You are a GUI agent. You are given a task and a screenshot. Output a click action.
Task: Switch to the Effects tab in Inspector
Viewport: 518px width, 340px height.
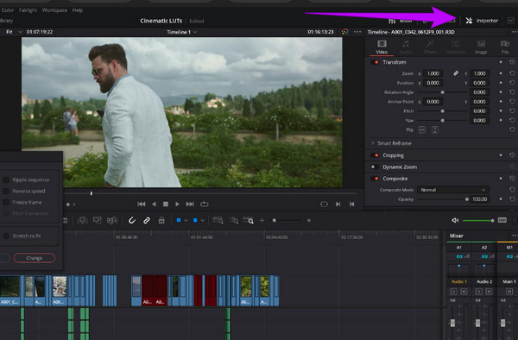[x=430, y=47]
